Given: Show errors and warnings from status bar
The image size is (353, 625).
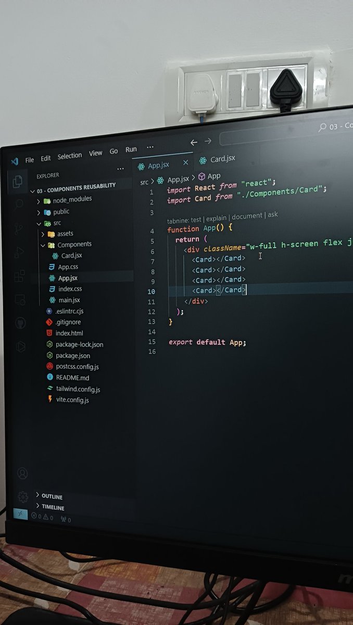Looking at the screenshot, I should 42,517.
